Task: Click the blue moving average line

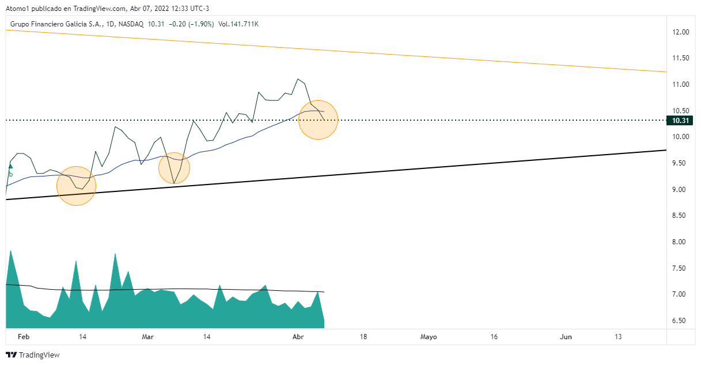Action: pos(230,143)
